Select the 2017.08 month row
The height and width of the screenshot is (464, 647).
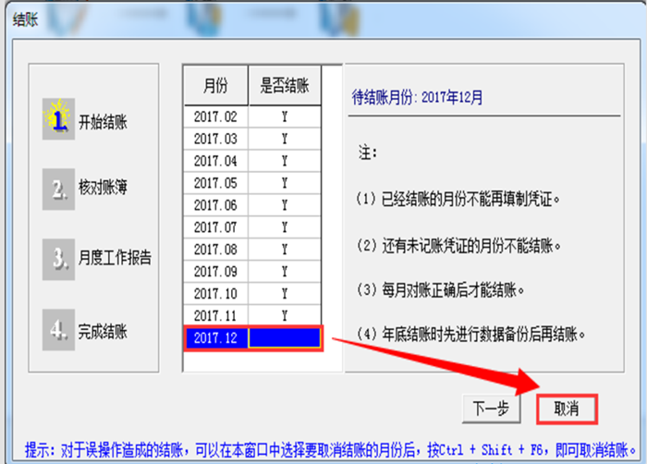pyautogui.click(x=252, y=250)
